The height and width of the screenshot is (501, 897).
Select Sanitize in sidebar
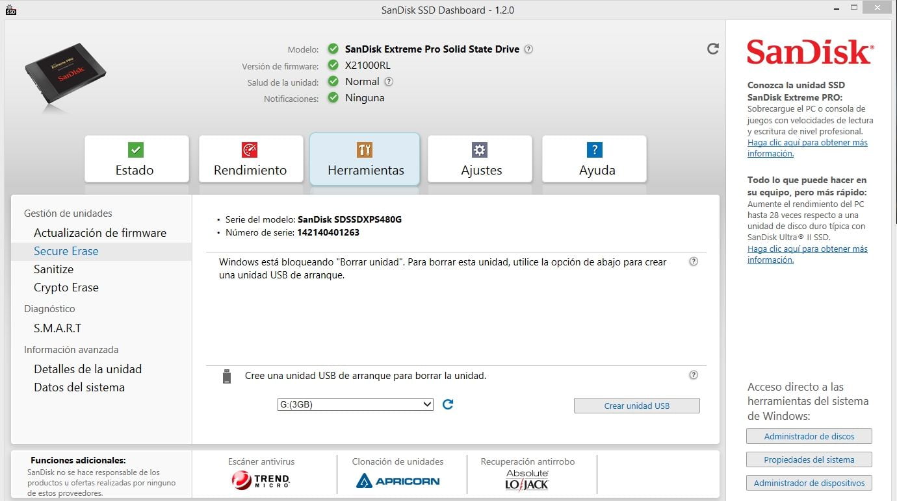(x=53, y=269)
